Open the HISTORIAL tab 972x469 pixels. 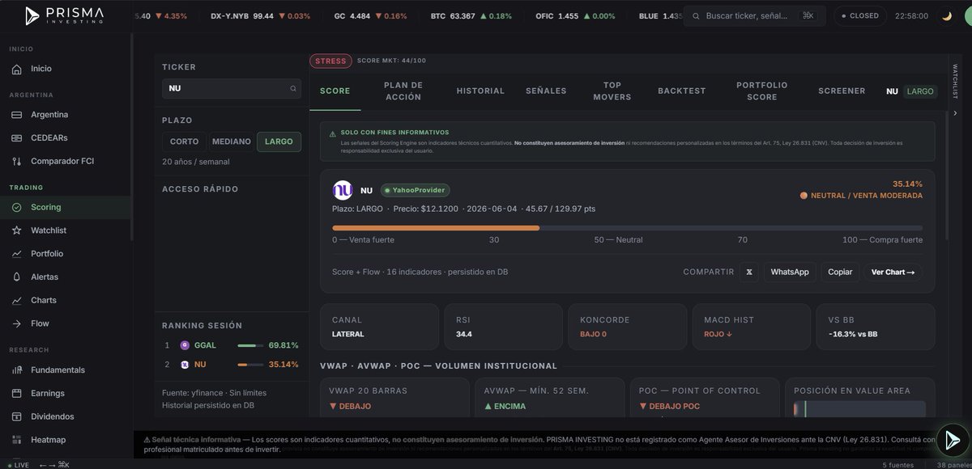480,91
